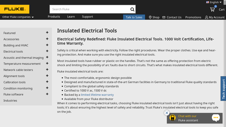
Task: Close the chat assistant popup
Action: 167,113
